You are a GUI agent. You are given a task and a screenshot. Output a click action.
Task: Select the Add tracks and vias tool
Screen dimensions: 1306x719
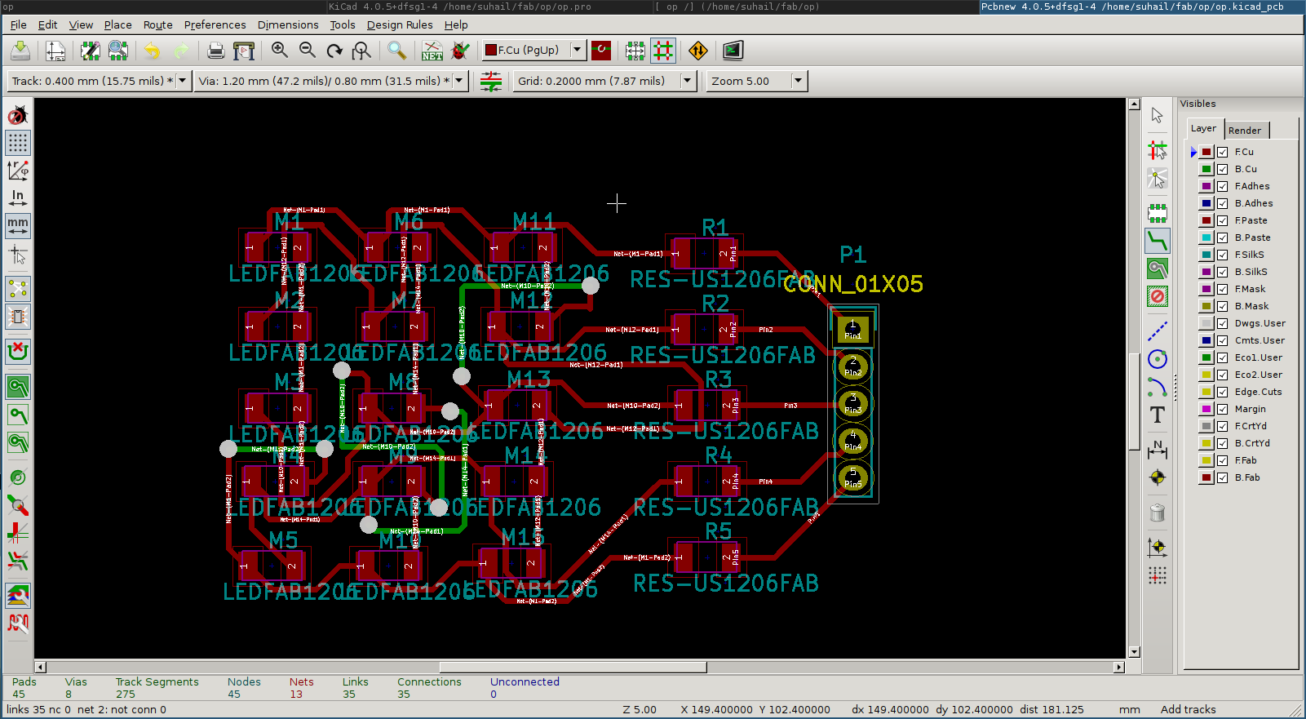coord(1157,241)
